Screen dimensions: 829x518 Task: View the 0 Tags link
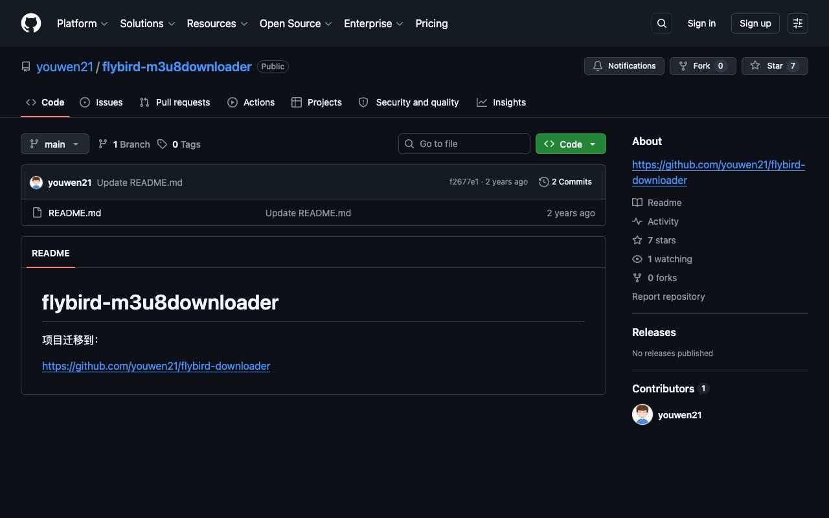coord(179,144)
